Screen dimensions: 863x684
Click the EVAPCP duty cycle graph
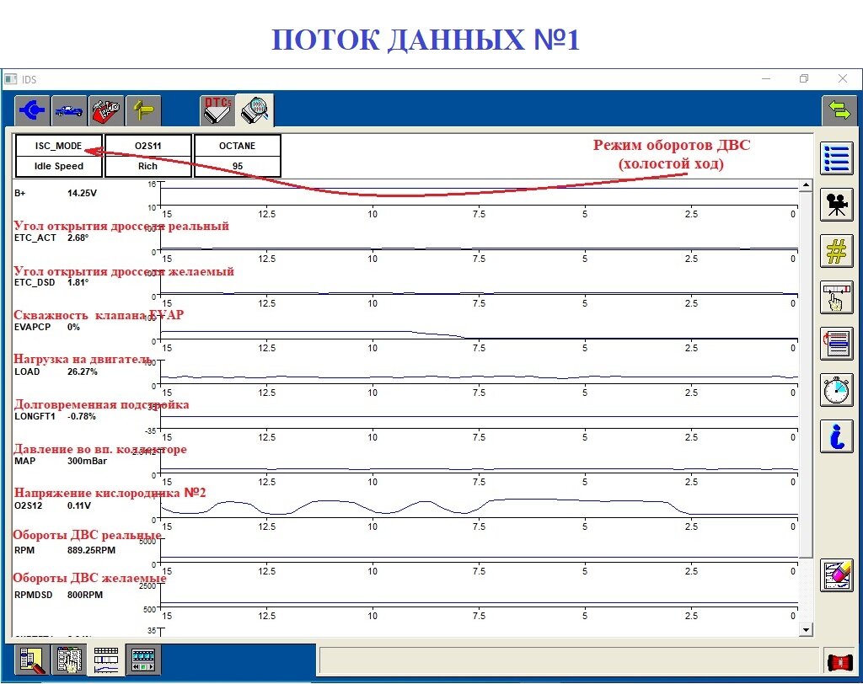(x=479, y=329)
